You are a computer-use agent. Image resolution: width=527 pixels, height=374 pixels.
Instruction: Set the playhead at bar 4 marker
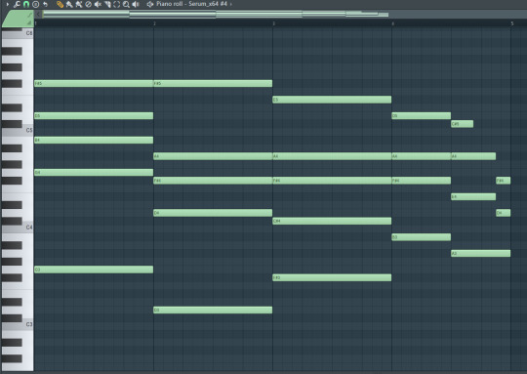coord(392,23)
